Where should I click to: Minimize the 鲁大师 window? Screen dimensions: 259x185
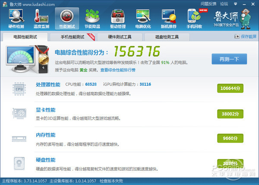(x=244, y=4)
